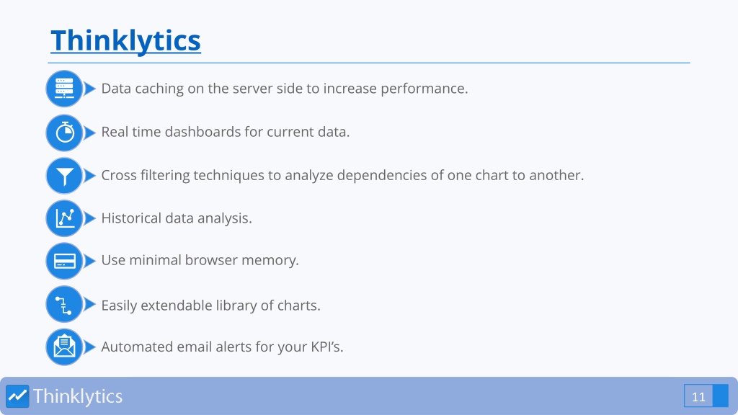The width and height of the screenshot is (738, 415).
Task: Click the server data caching icon
Action: [x=64, y=89]
